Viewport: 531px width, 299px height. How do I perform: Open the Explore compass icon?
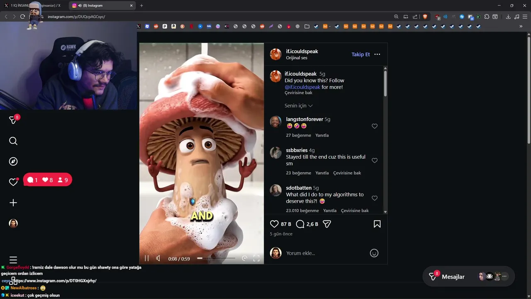13,162
